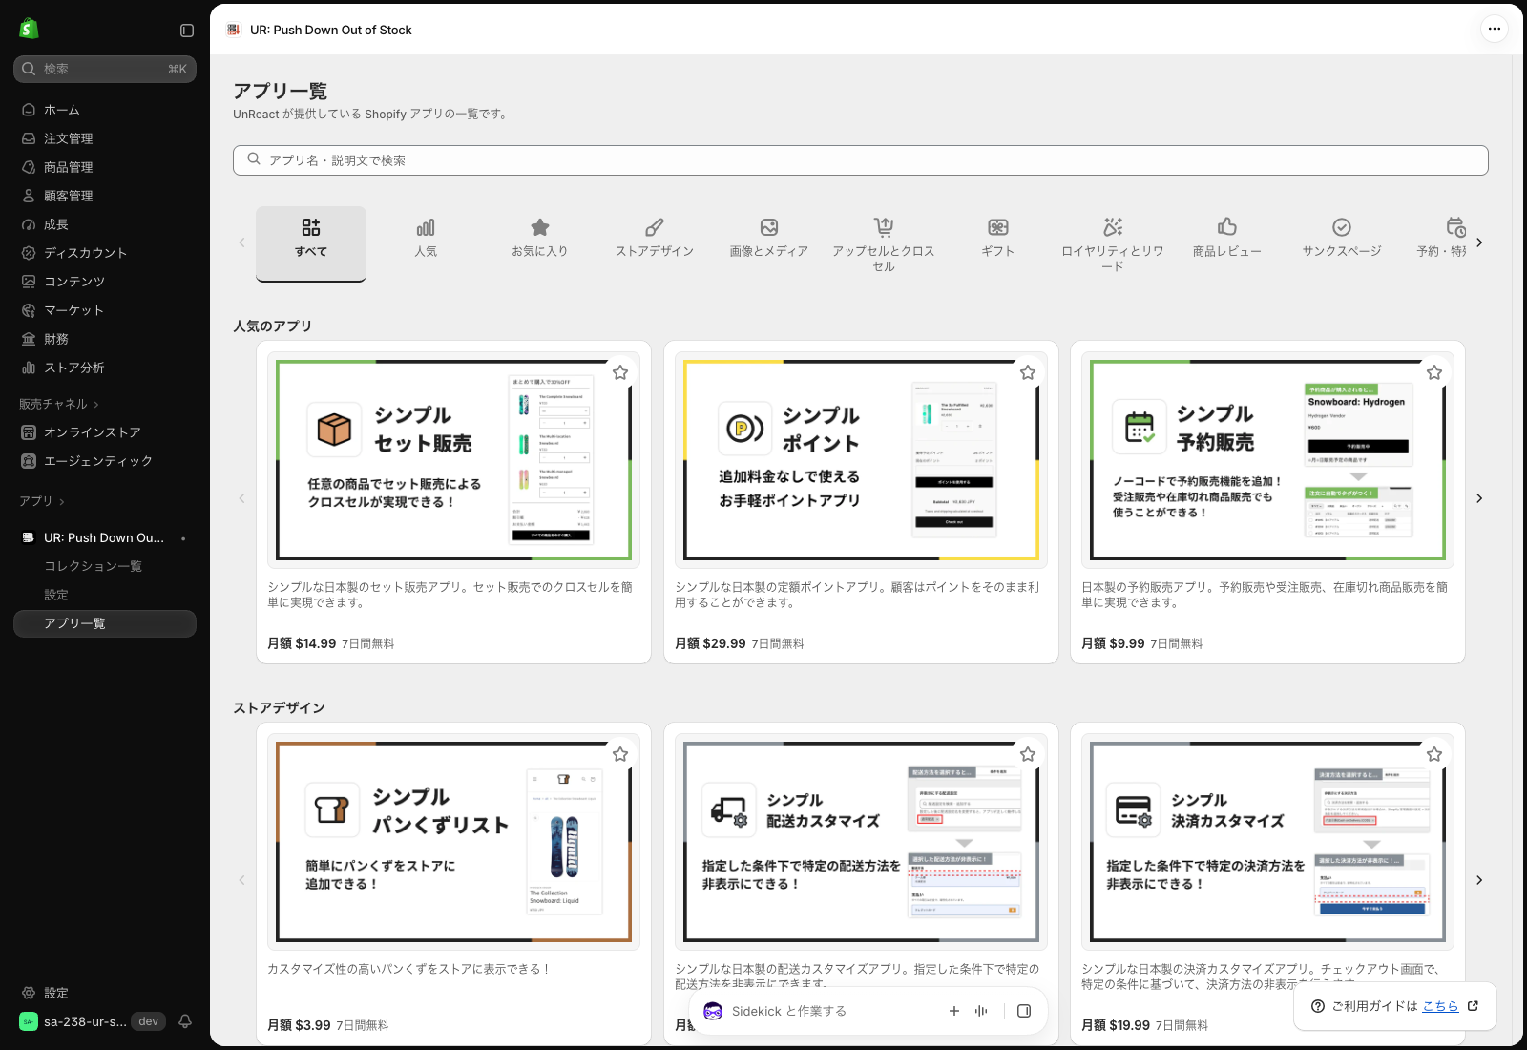This screenshot has height=1050, width=1527.
Task: Go to ホーム in sidebar
Action: [105, 110]
